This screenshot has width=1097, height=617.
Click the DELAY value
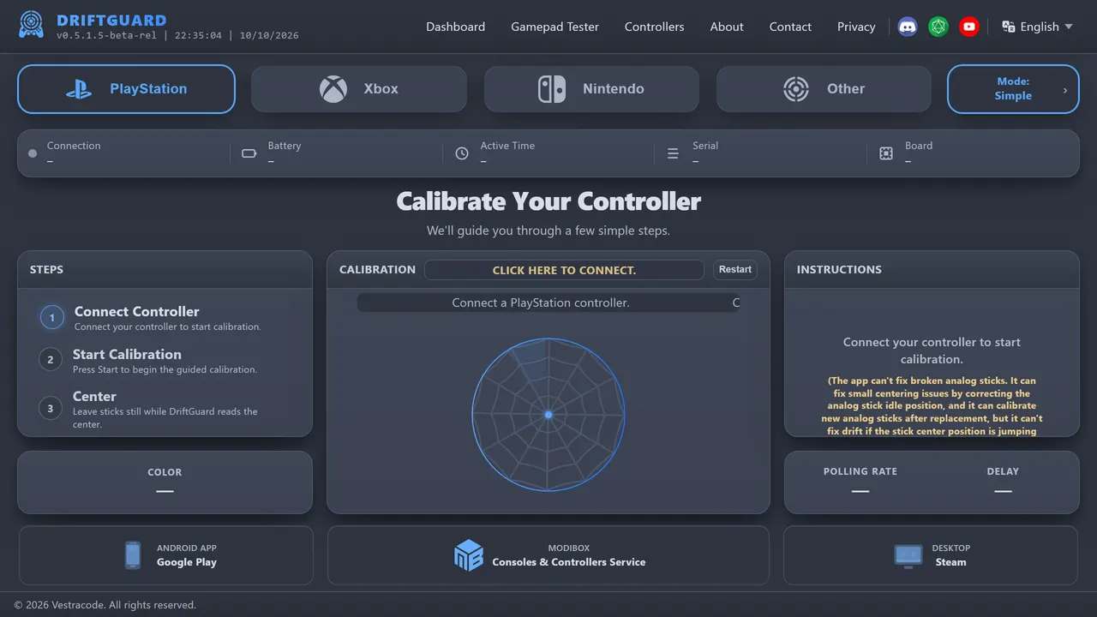coord(1003,491)
